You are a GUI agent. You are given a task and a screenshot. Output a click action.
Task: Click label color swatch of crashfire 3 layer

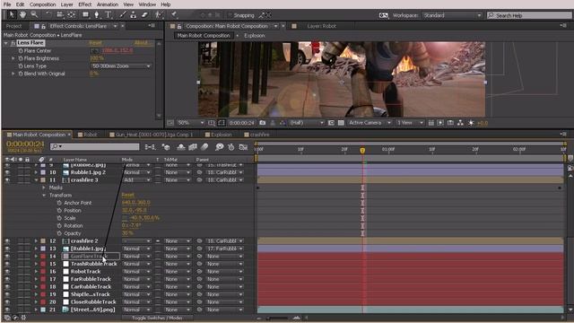click(43, 179)
